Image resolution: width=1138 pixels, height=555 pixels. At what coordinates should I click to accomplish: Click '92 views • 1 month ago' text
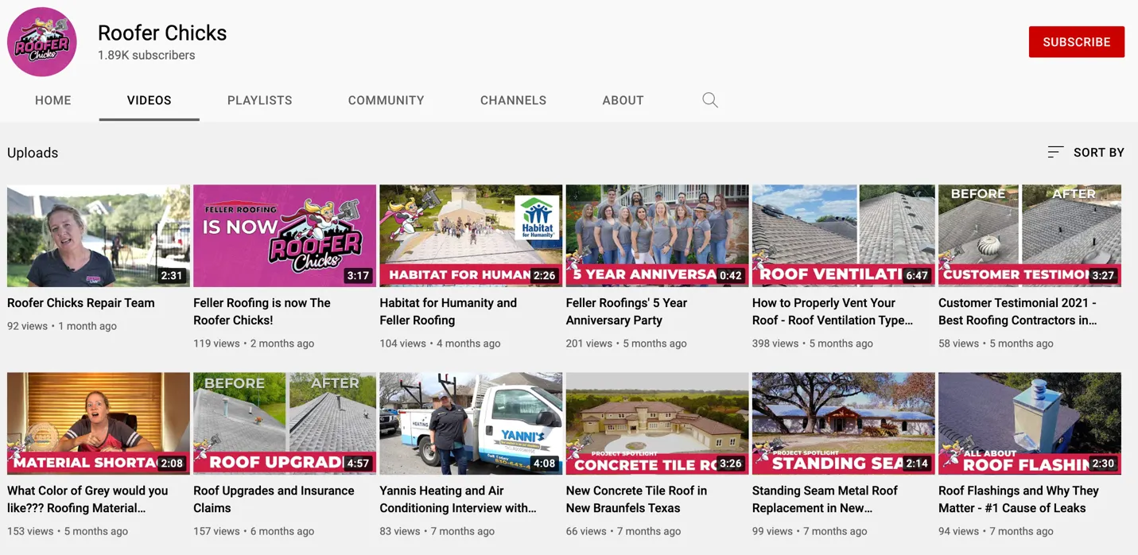(62, 326)
